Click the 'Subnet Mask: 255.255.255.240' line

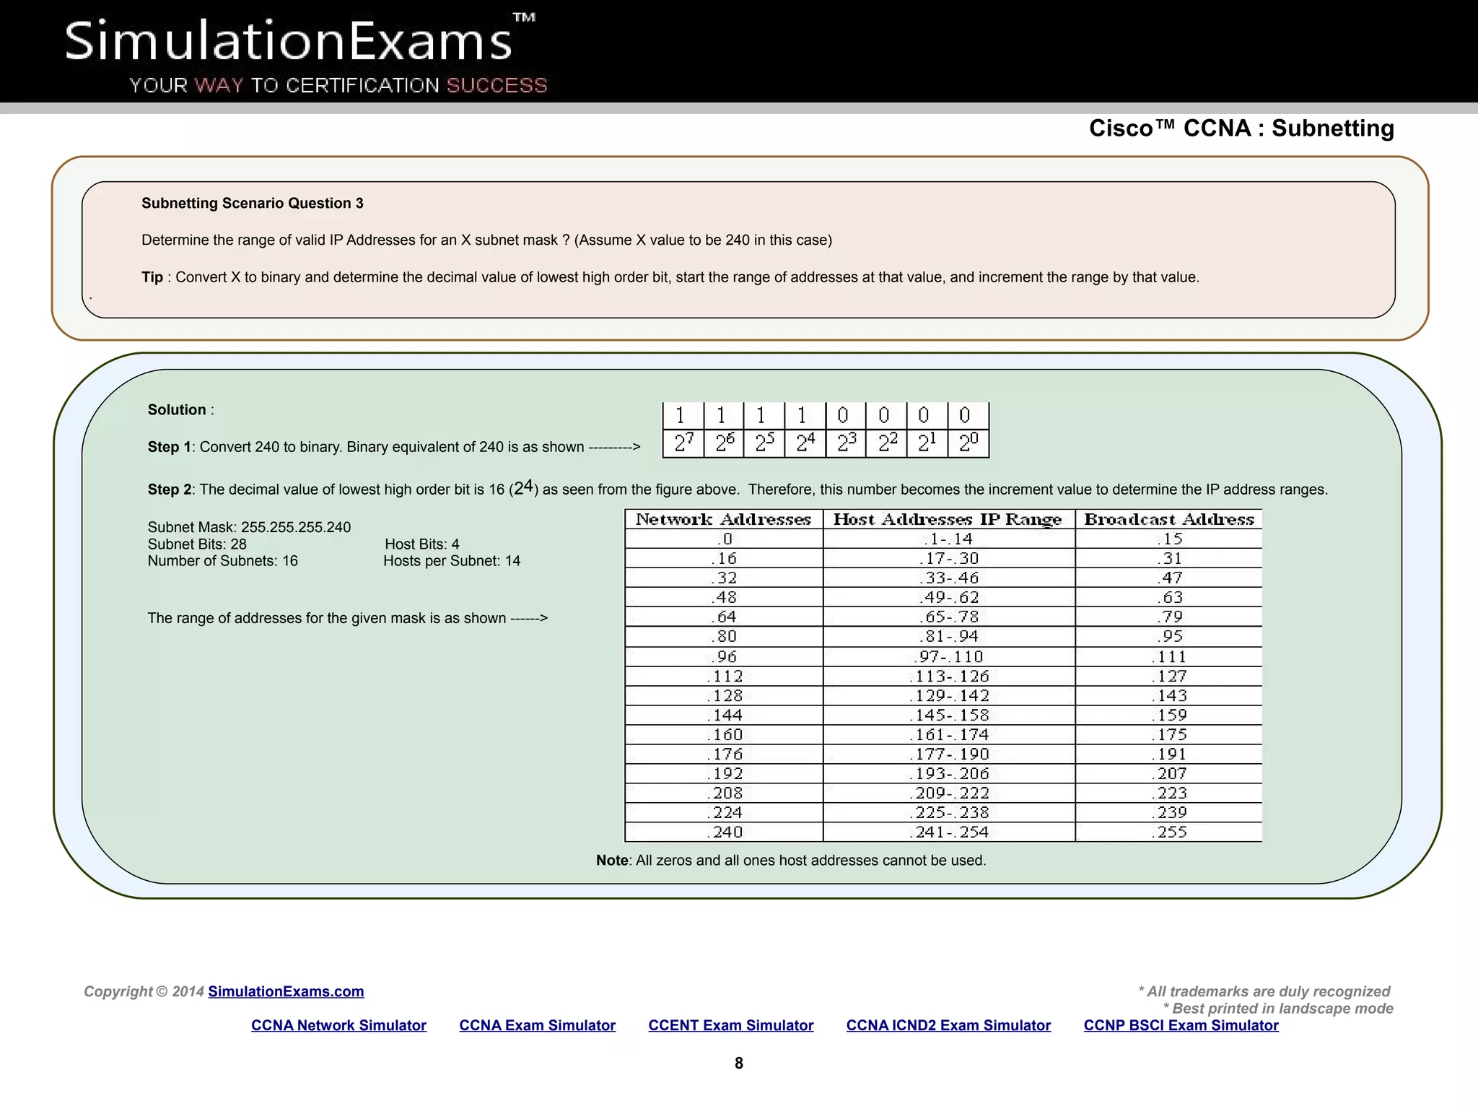(249, 527)
